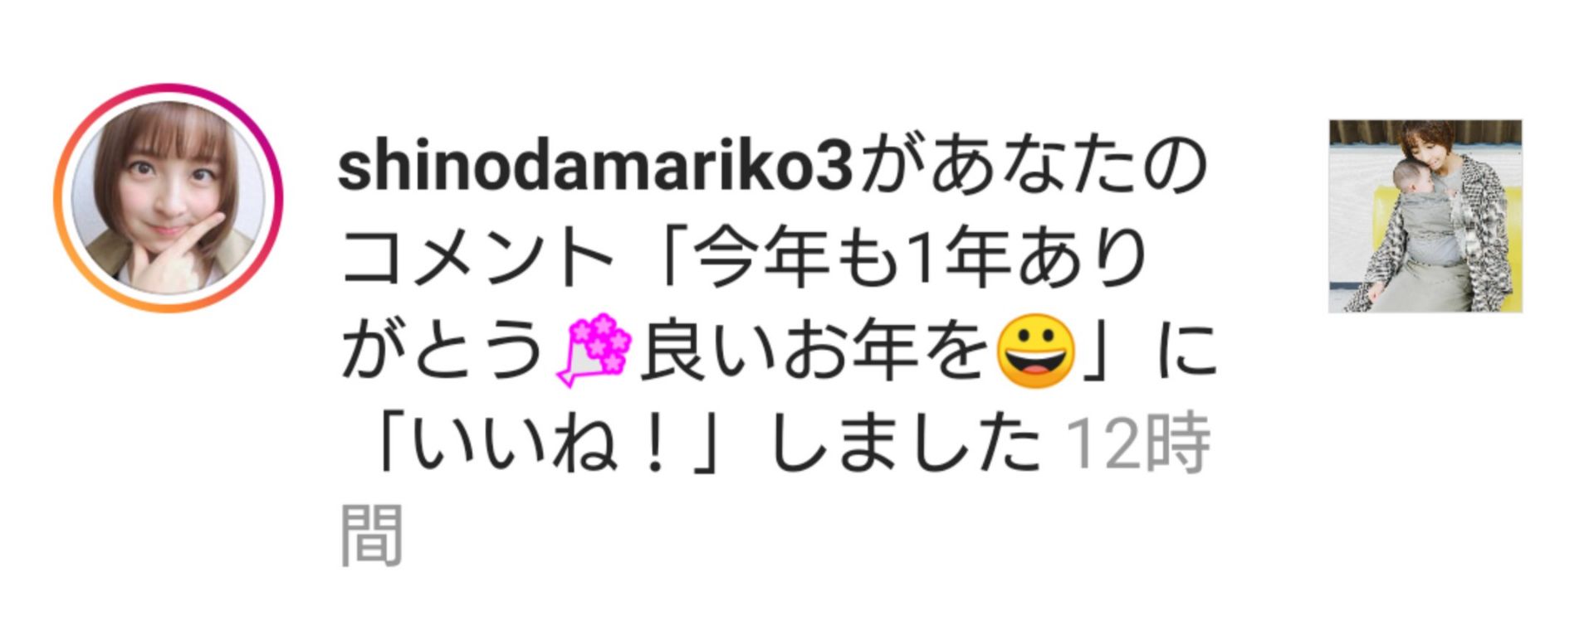Tap the 間 character on last line
The image size is (1594, 630).
click(x=371, y=535)
